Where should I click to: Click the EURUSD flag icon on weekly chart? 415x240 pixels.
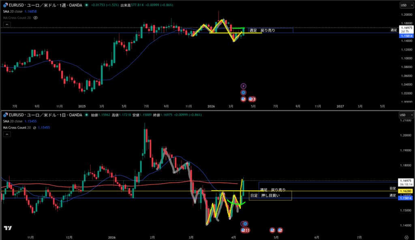coord(4,5)
